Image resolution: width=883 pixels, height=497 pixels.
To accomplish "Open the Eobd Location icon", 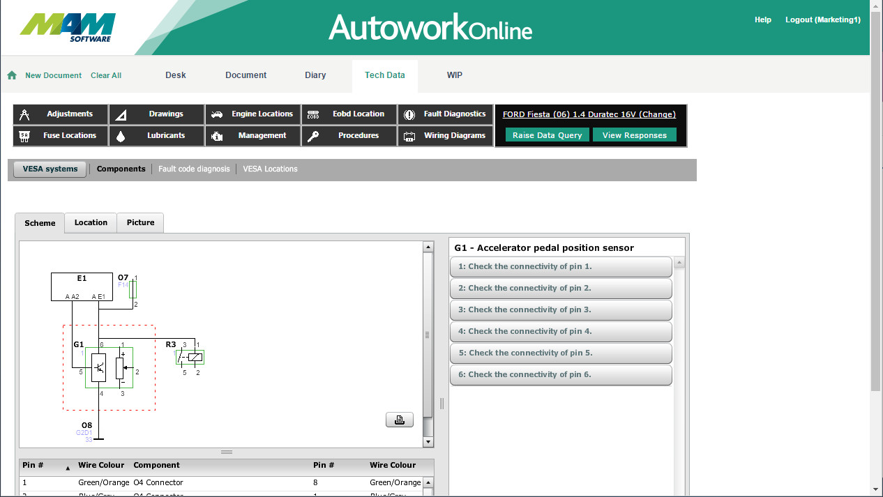I will click(x=313, y=114).
